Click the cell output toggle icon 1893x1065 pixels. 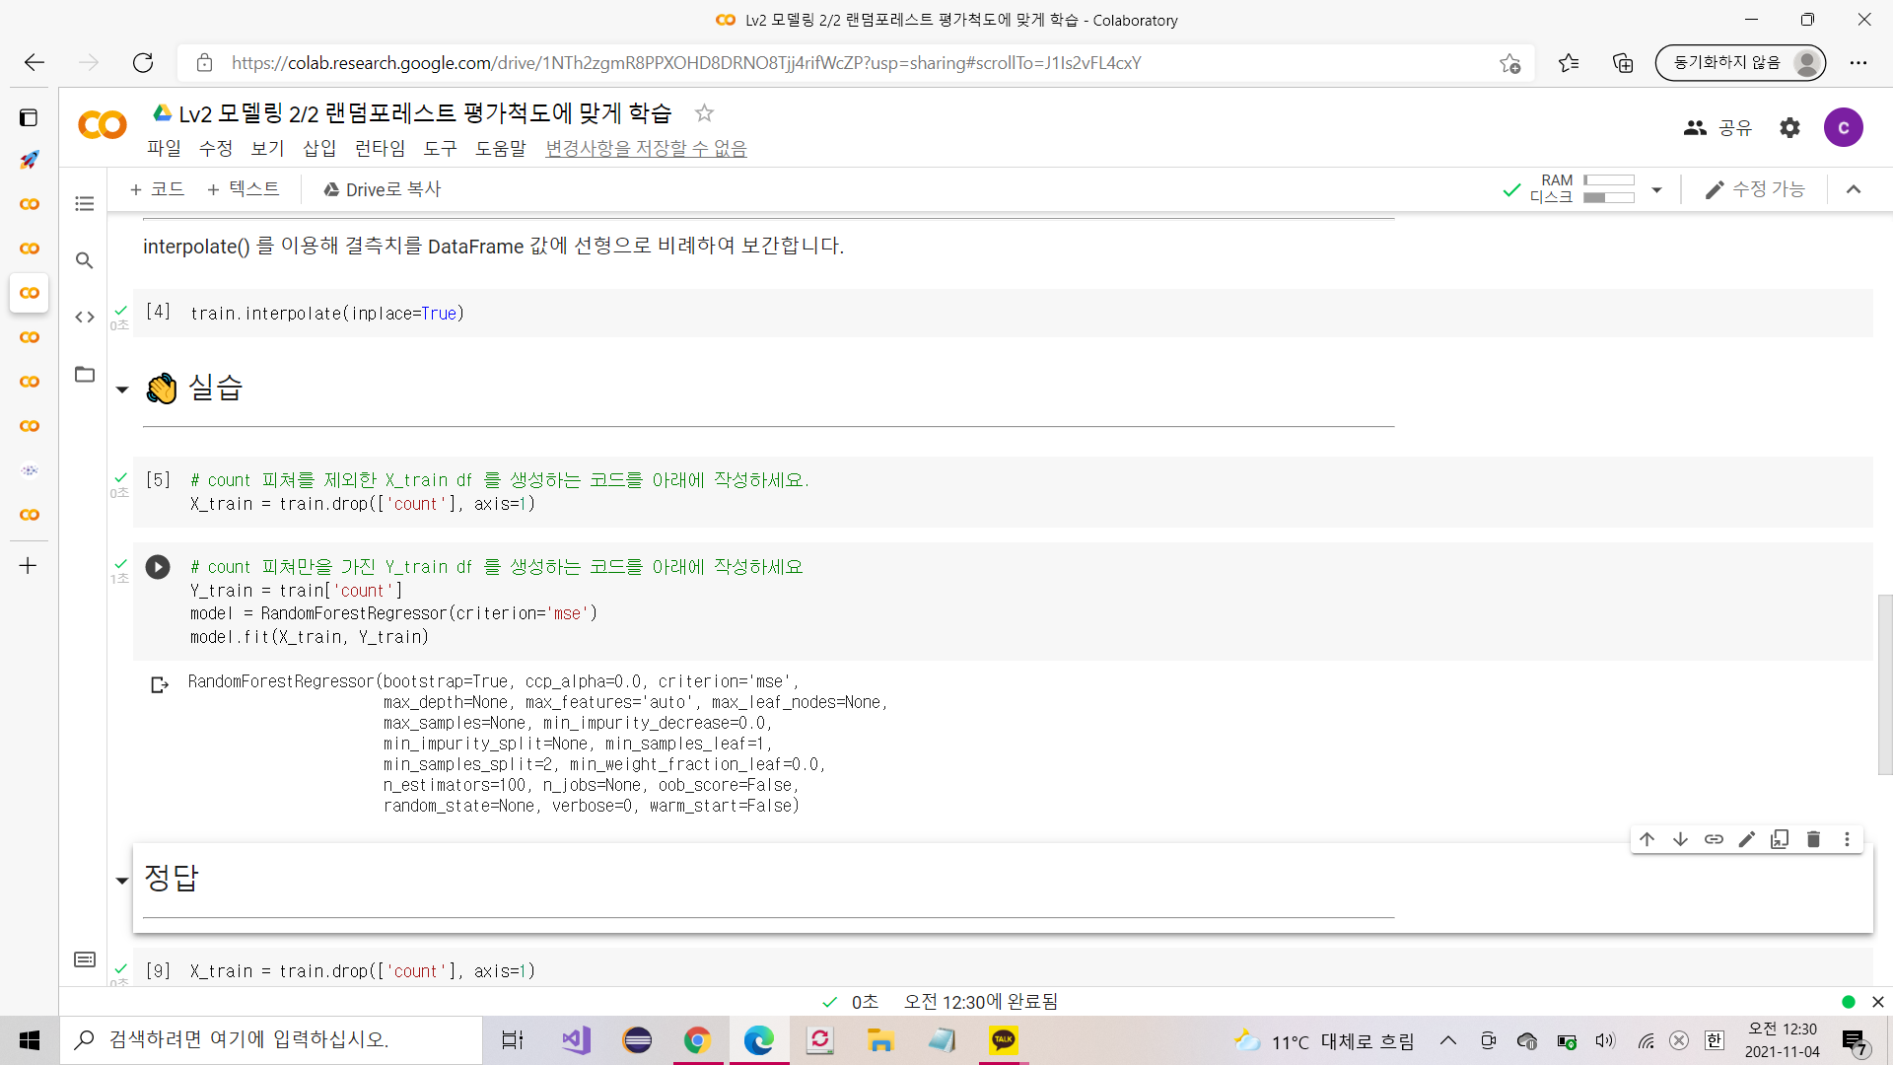point(160,684)
